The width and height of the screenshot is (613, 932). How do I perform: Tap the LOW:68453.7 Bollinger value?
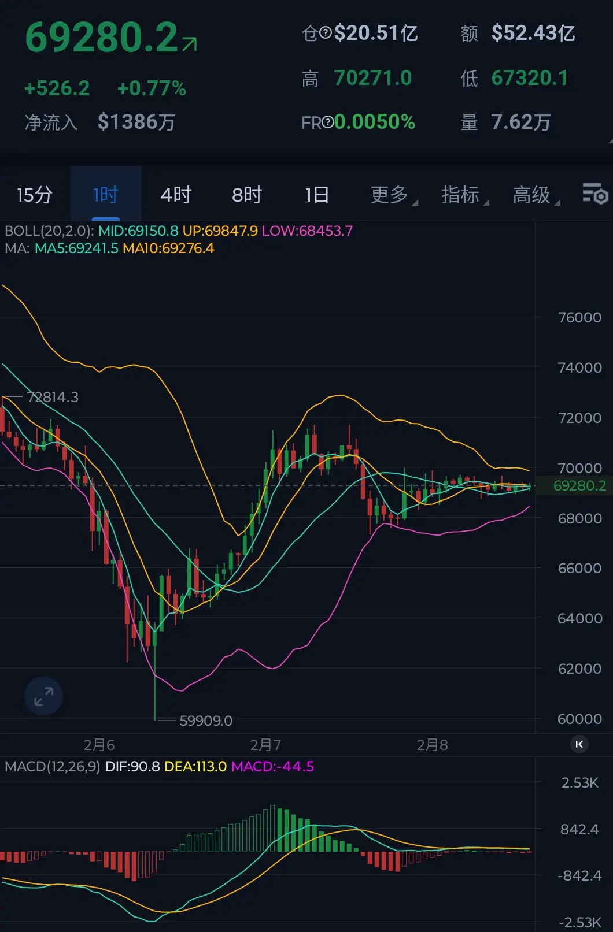[307, 231]
